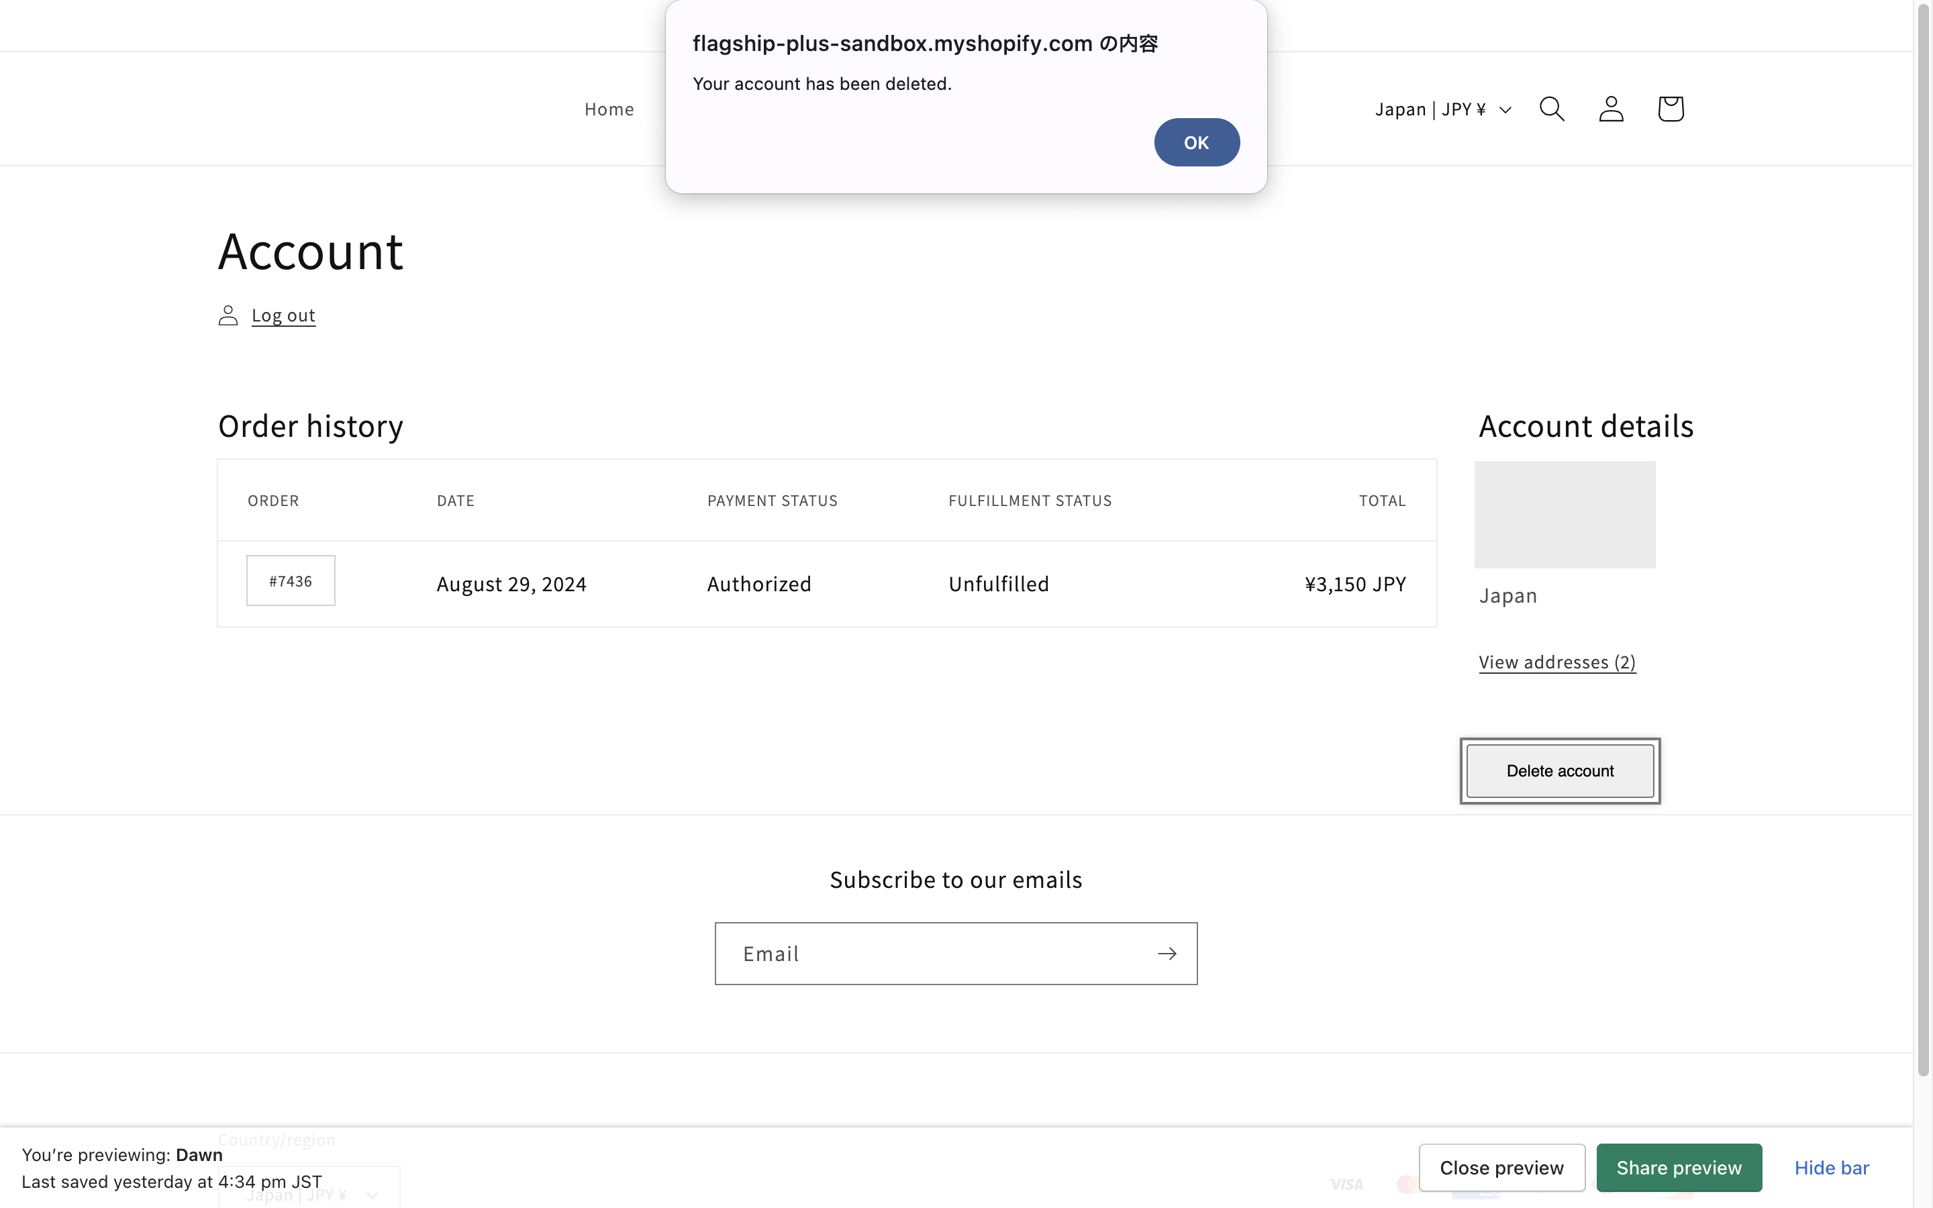Screen dimensions: 1933x1208
Task: Click the Account details heading
Action: (x=1585, y=426)
